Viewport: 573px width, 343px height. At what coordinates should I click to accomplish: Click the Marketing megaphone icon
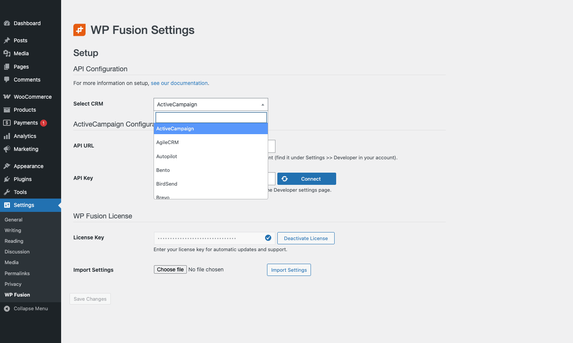[7, 149]
